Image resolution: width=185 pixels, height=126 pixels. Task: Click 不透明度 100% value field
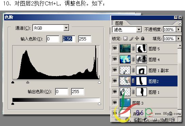pos(170,30)
